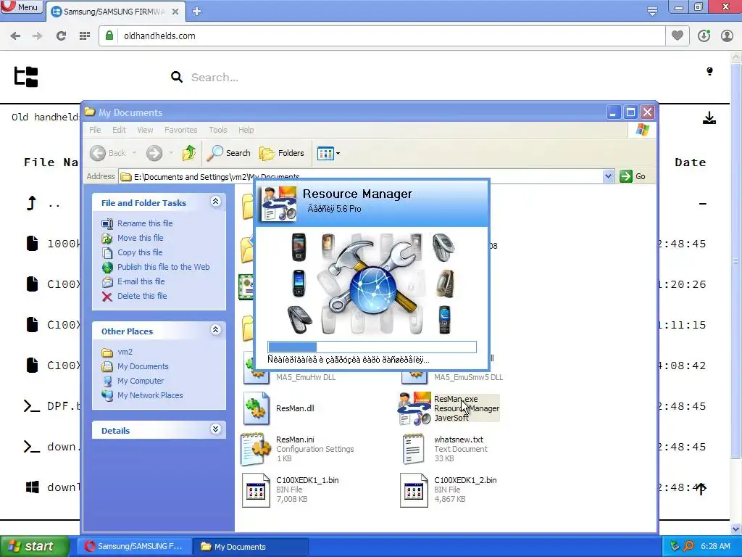
Task: Click the page scroll-to-top arrow icon
Action: click(701, 489)
